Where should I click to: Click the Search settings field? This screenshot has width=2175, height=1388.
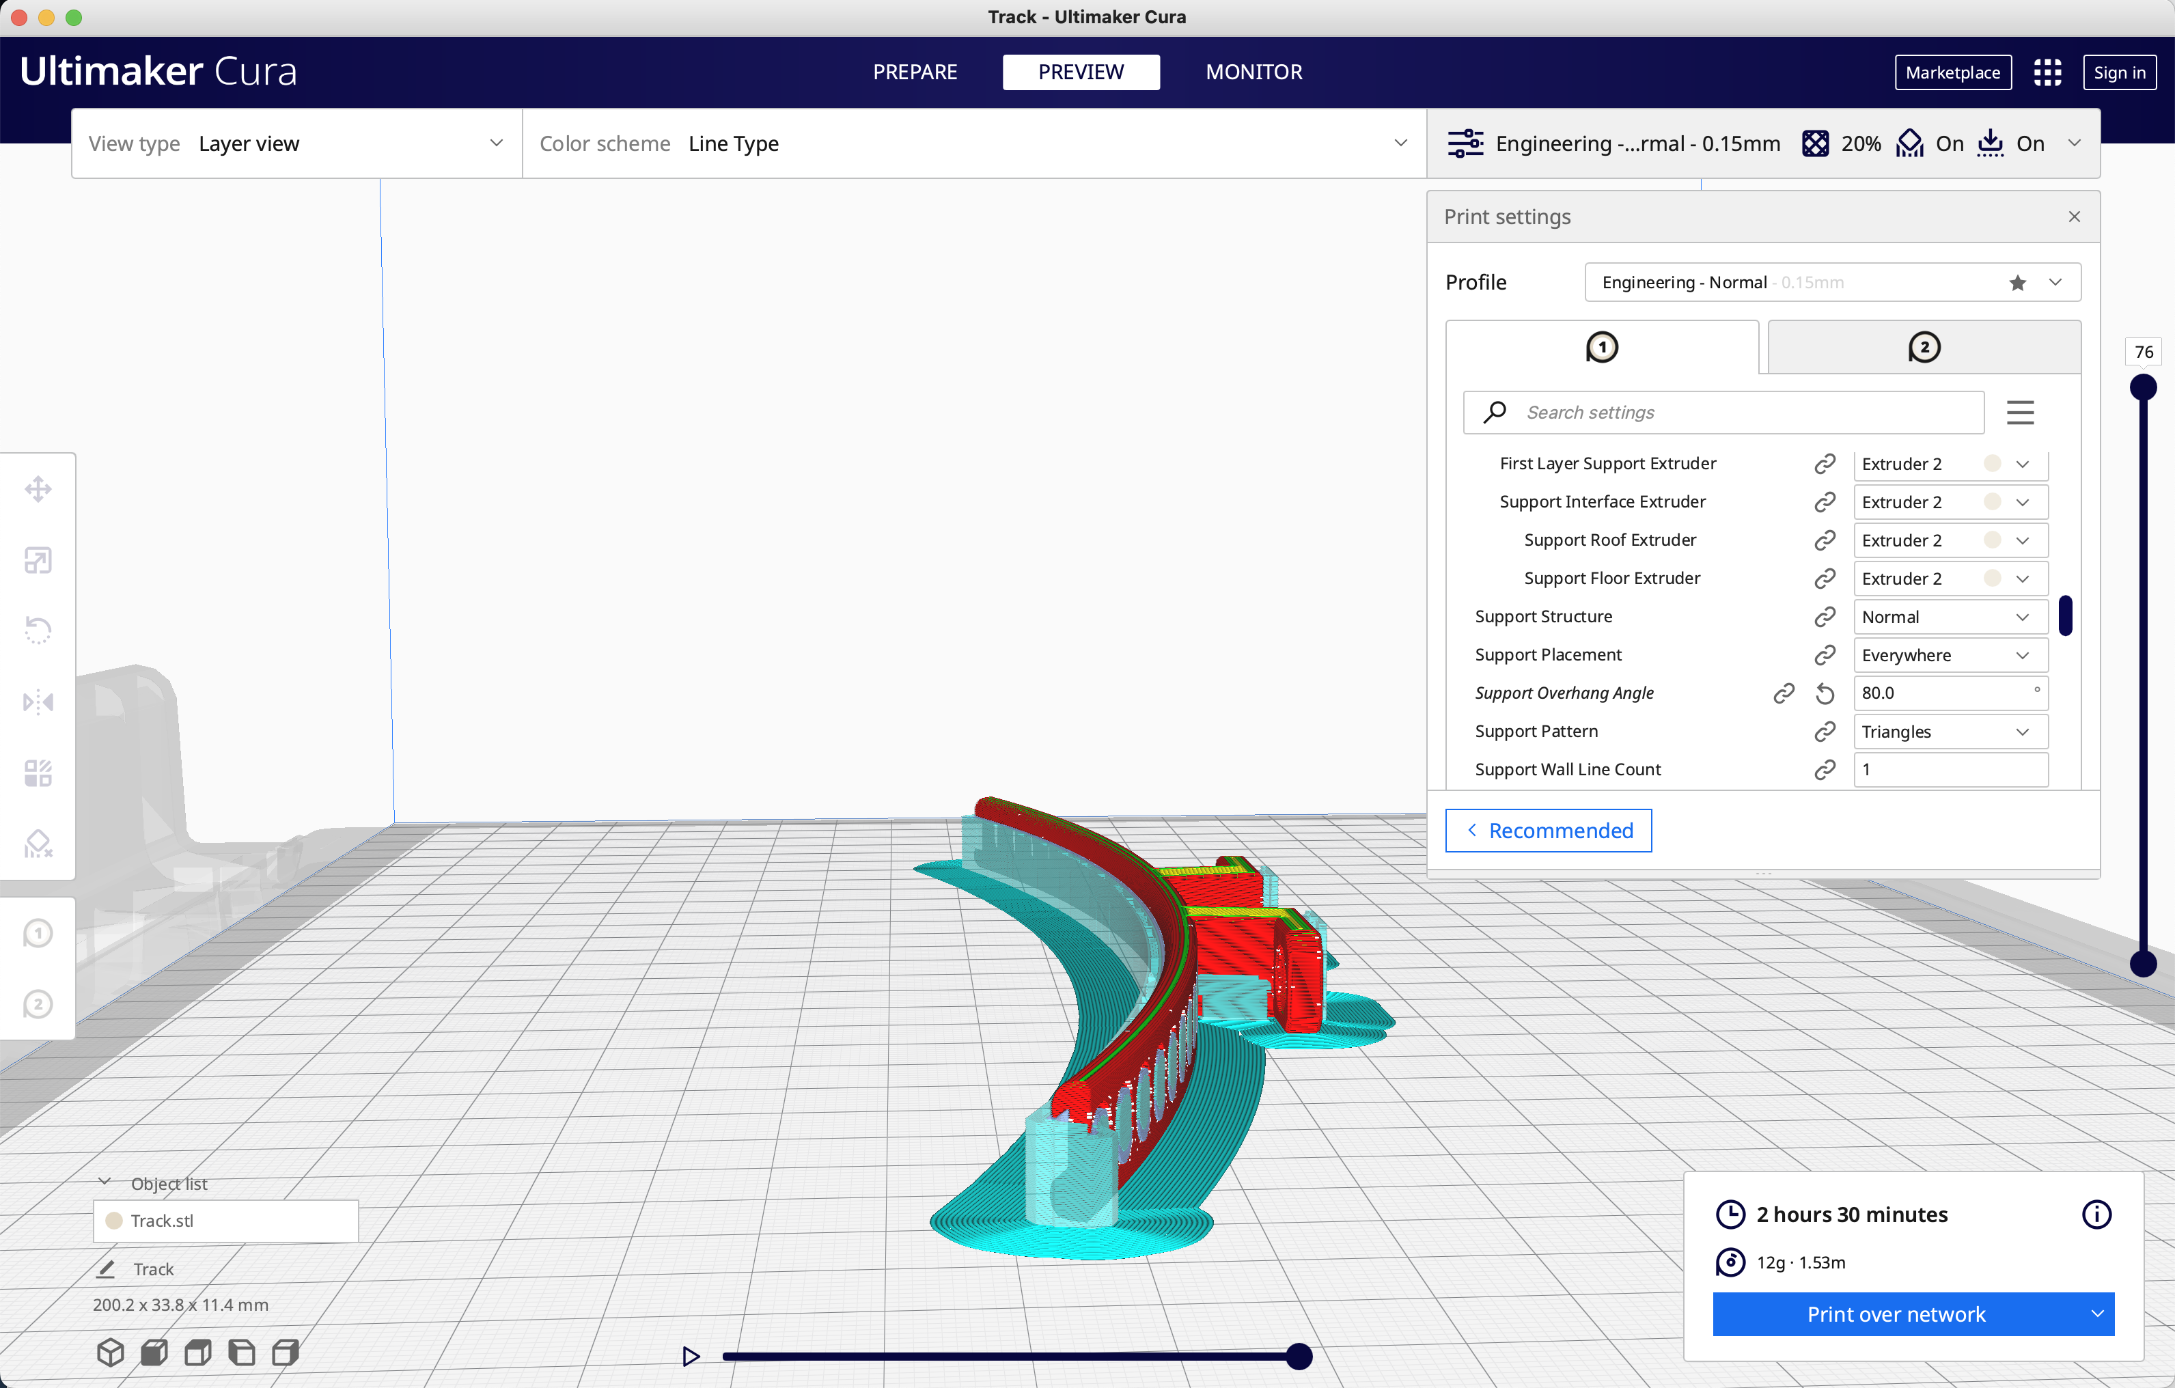click(1723, 413)
